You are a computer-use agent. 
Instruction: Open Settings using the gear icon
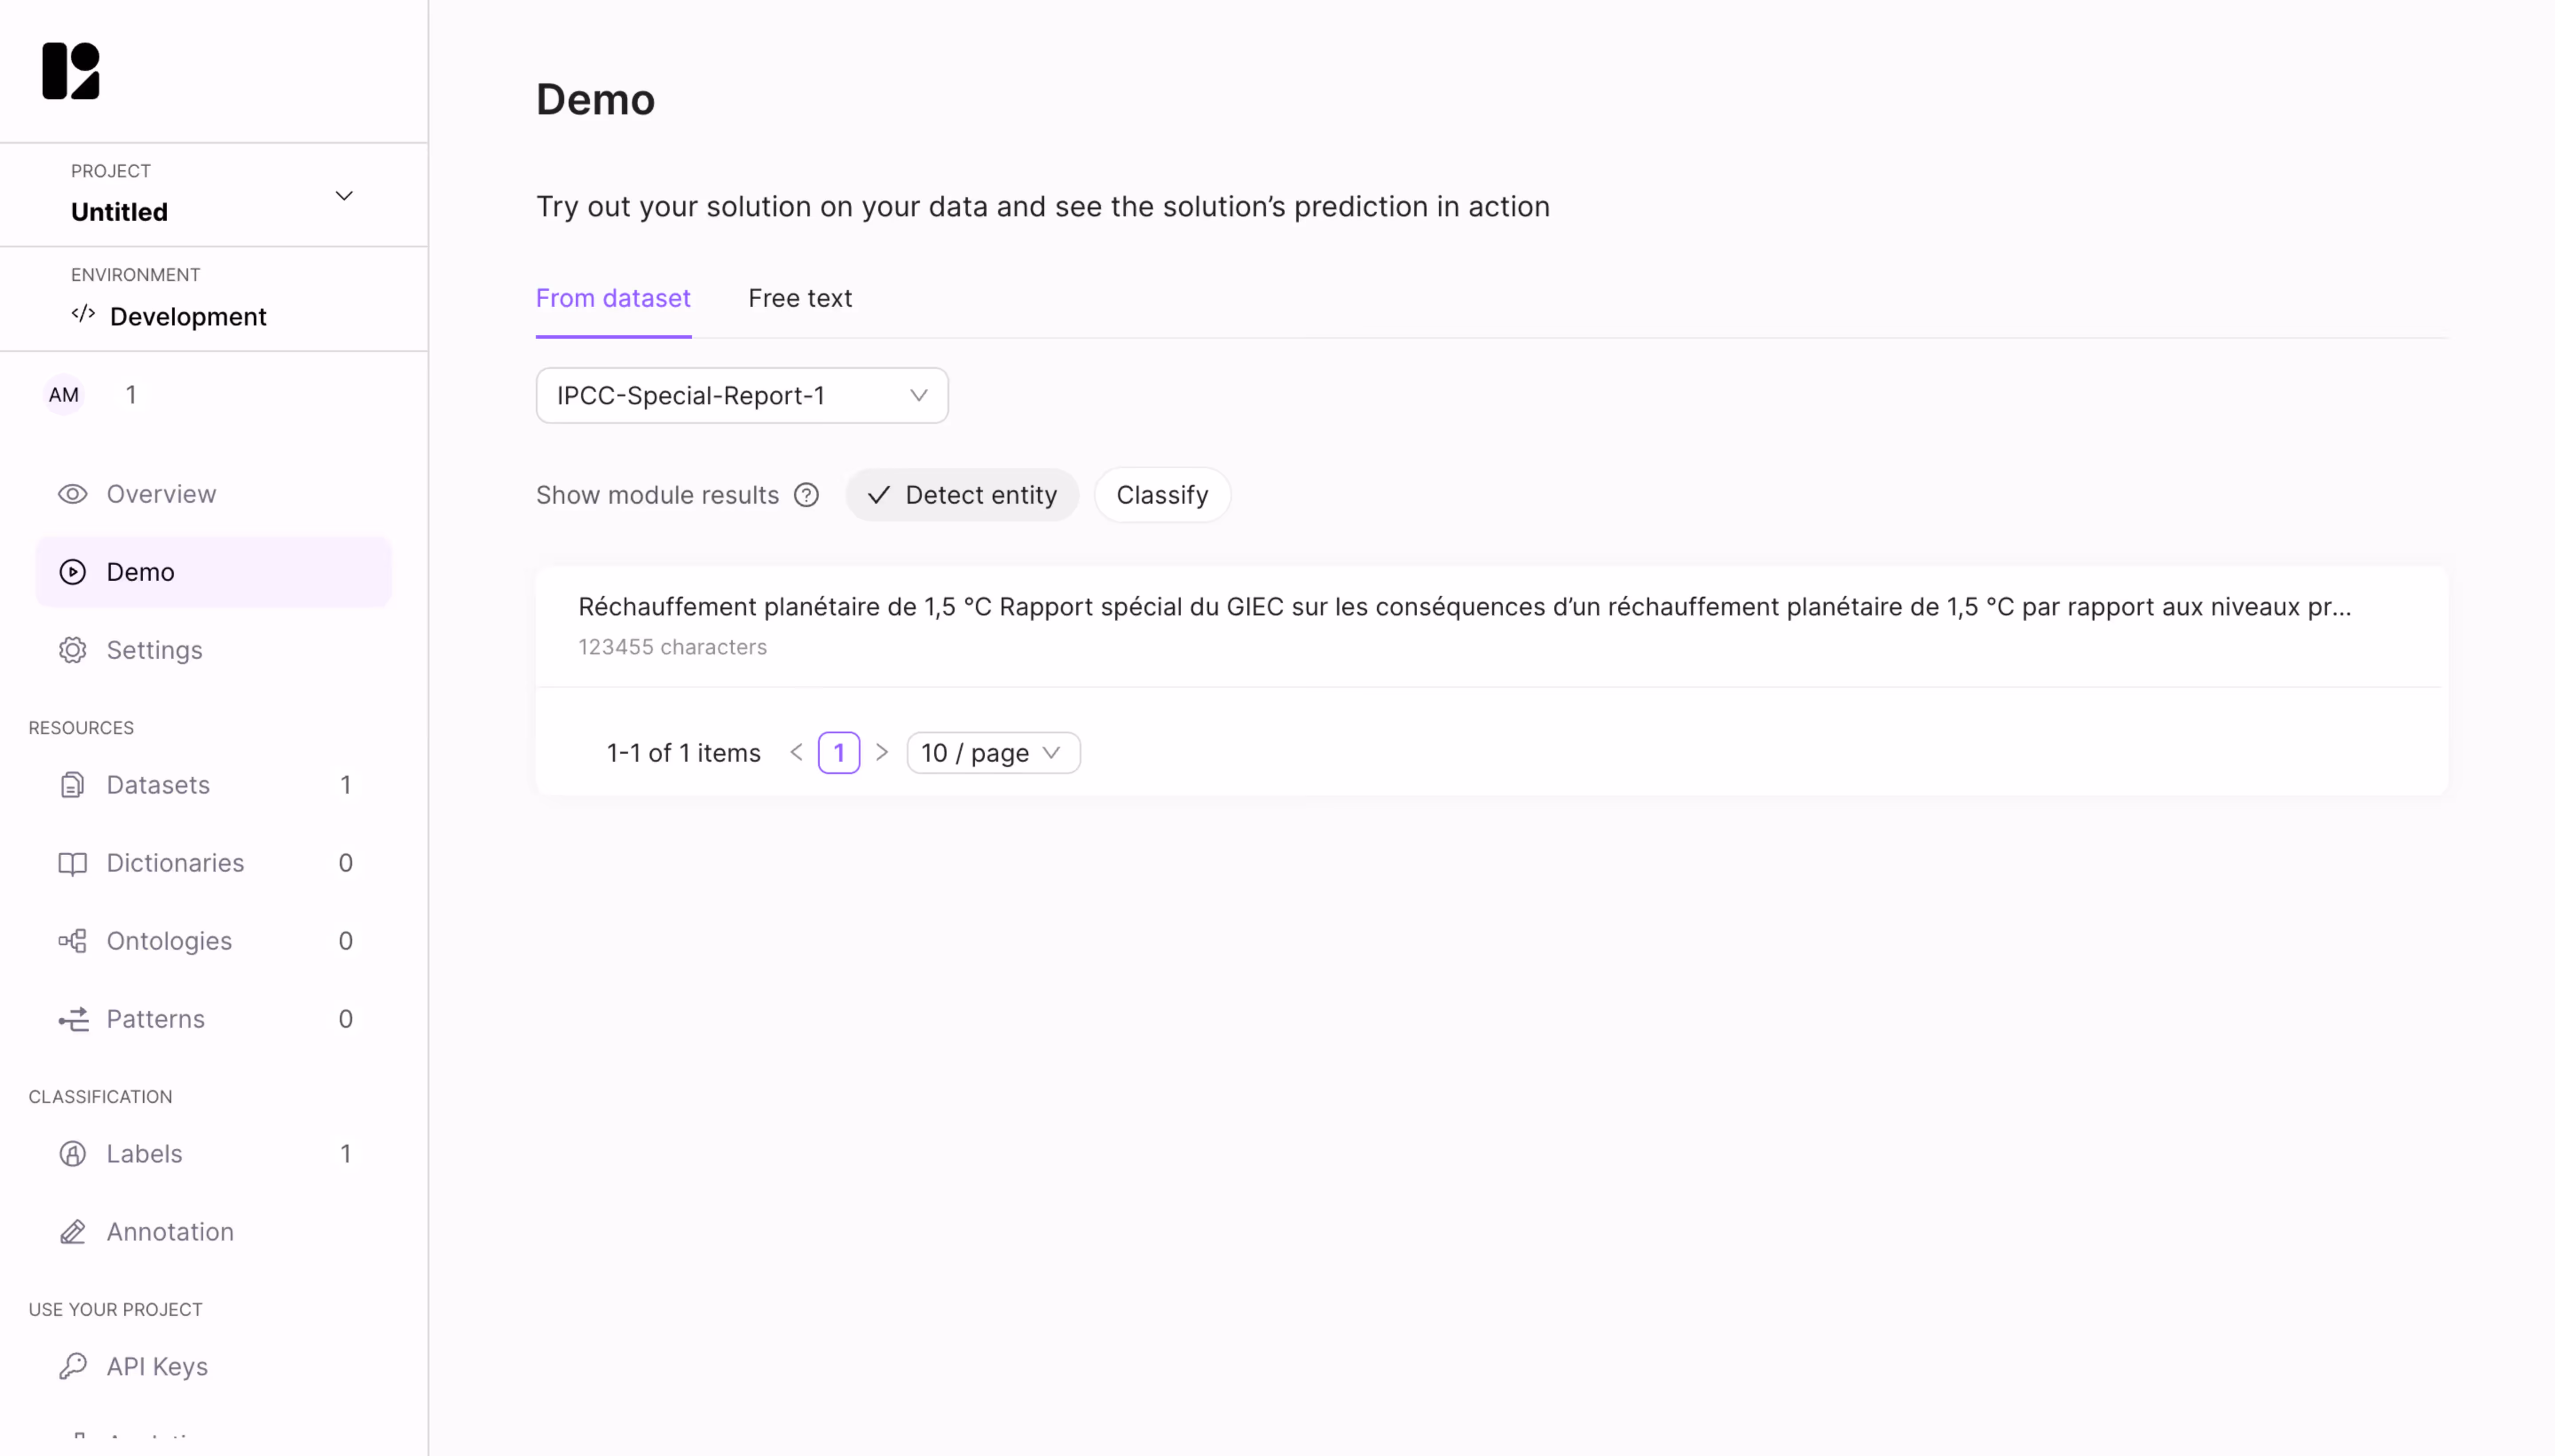coord(71,650)
